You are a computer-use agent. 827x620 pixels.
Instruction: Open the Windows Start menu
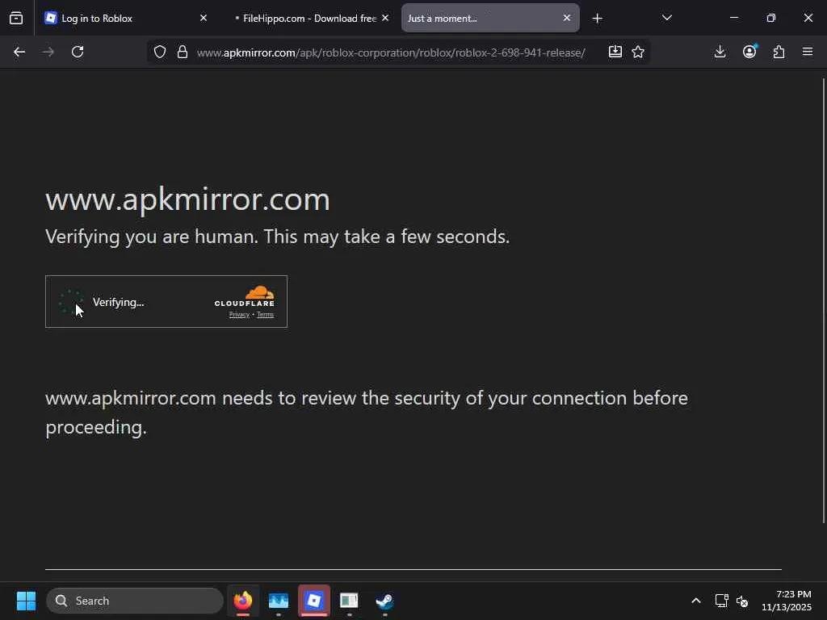pos(26,601)
